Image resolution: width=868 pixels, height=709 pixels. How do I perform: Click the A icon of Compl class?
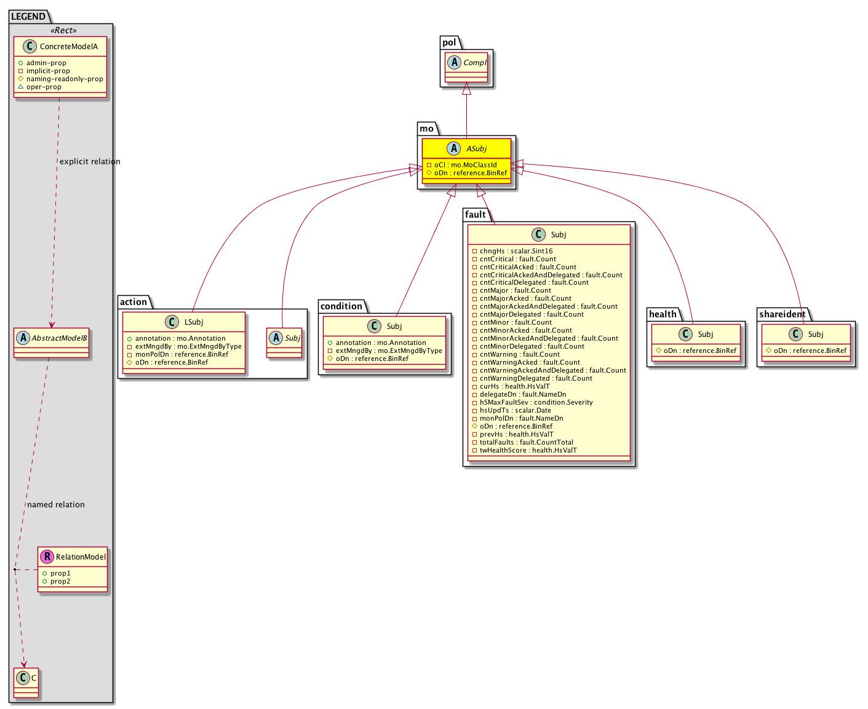[x=454, y=62]
